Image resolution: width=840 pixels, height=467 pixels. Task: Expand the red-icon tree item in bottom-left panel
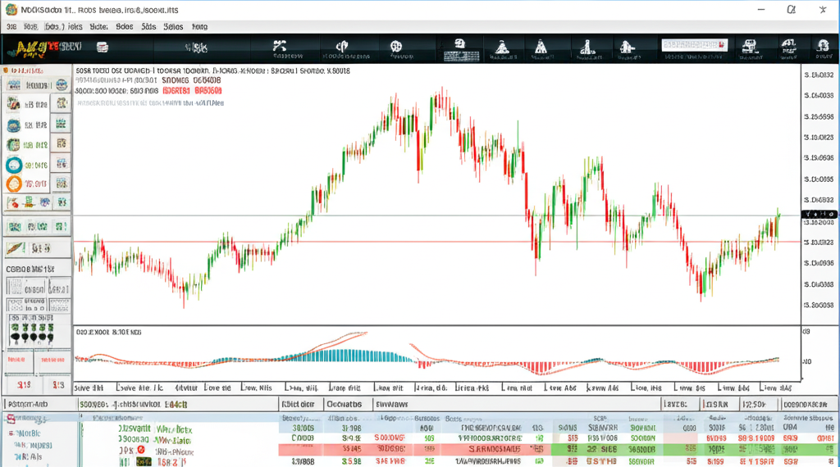11,419
